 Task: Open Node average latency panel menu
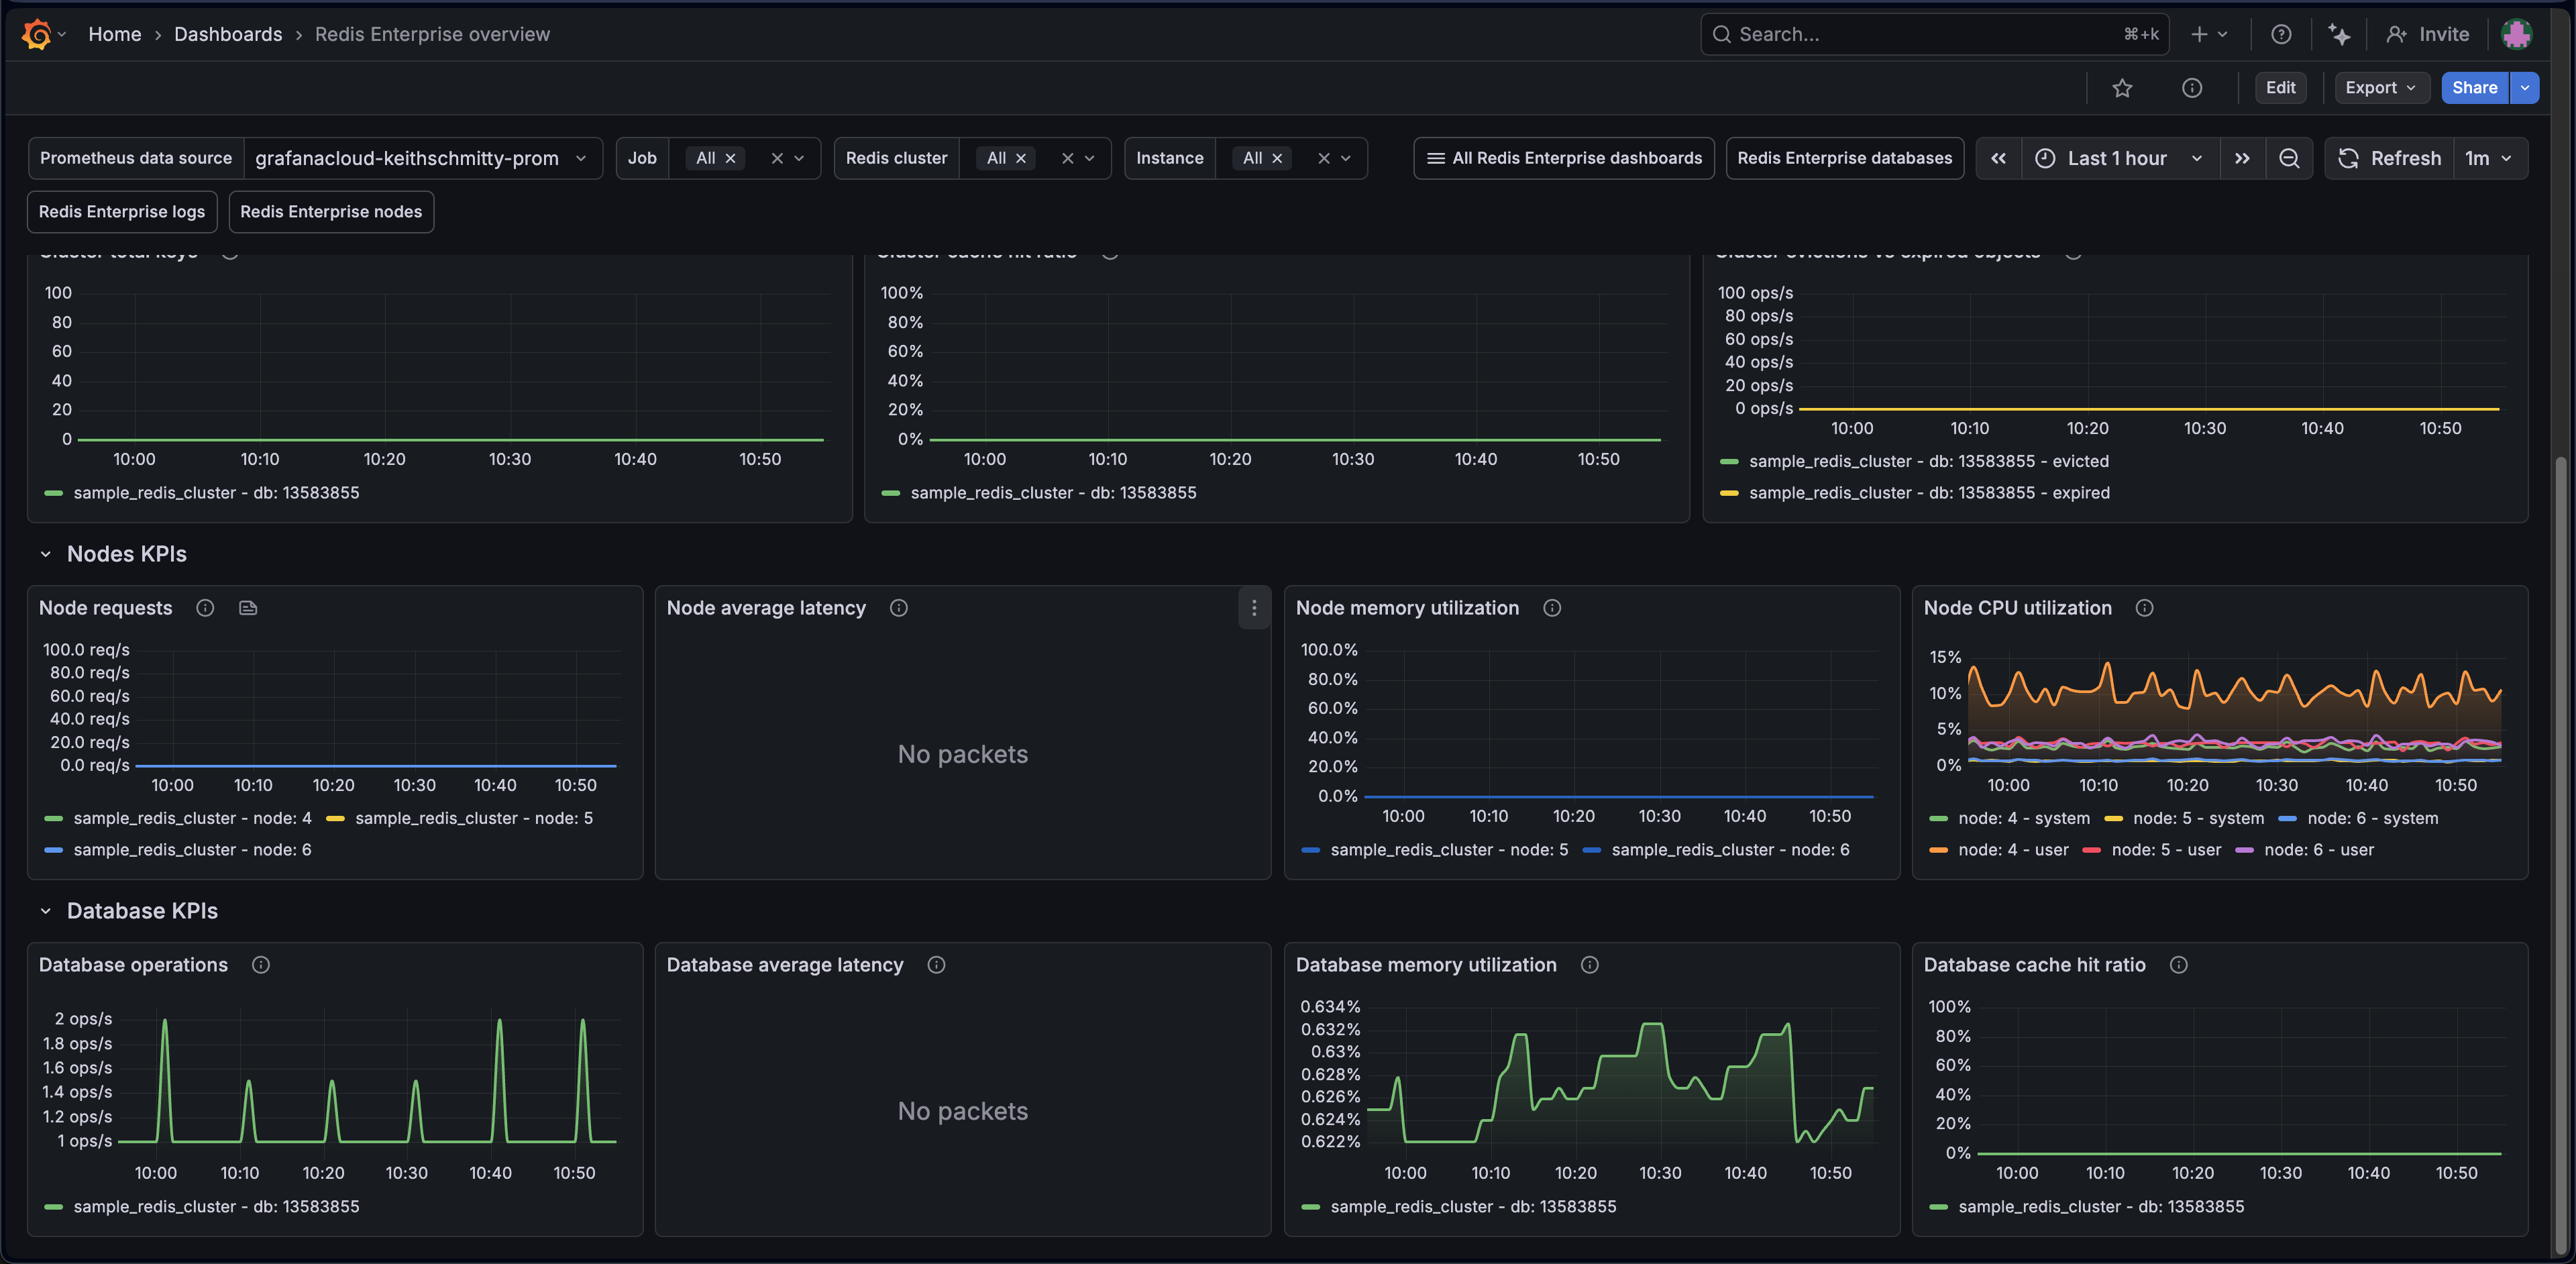[1254, 608]
